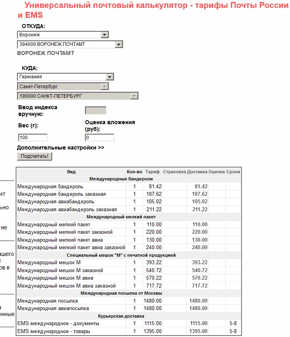Select row Международная посылка
The height and width of the screenshot is (337, 290).
pos(129,301)
